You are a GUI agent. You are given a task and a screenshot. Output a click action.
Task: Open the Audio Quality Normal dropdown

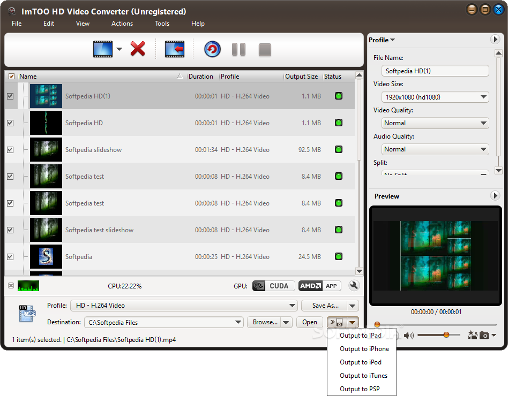(x=435, y=149)
